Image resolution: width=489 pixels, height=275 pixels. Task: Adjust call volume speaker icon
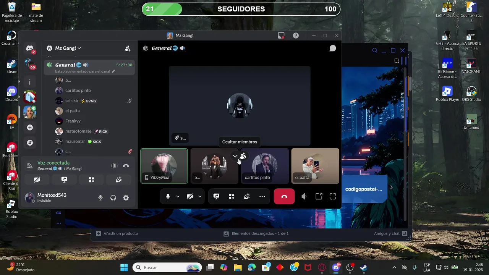coord(304,196)
